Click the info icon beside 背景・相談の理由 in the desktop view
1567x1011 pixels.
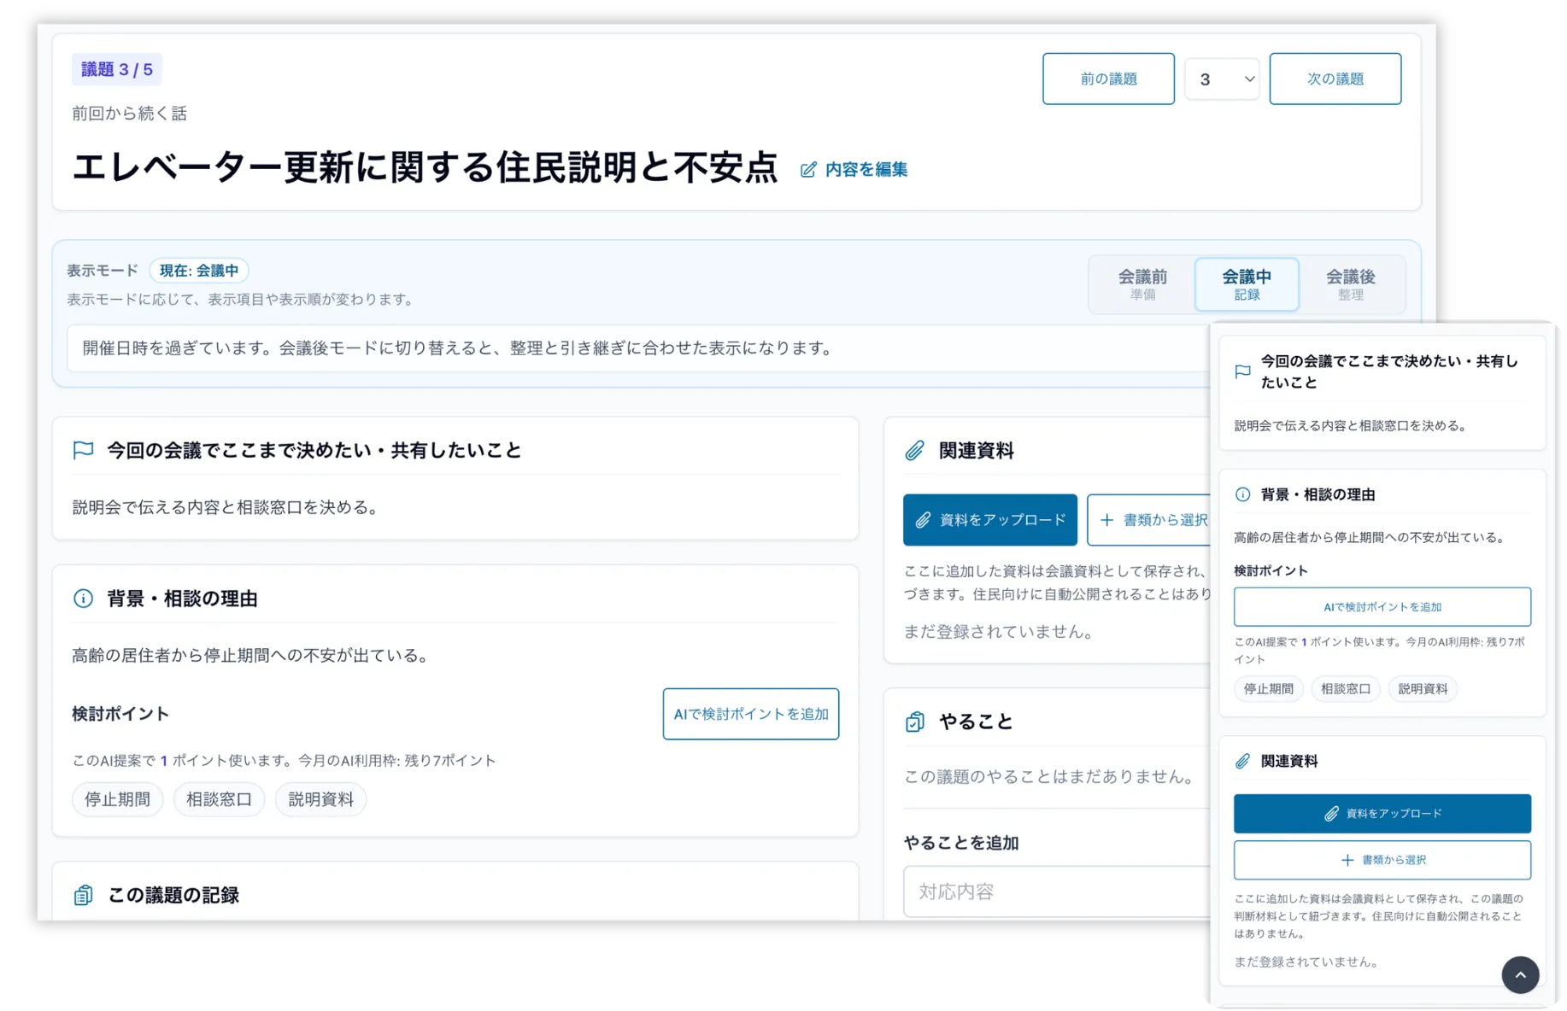click(83, 599)
